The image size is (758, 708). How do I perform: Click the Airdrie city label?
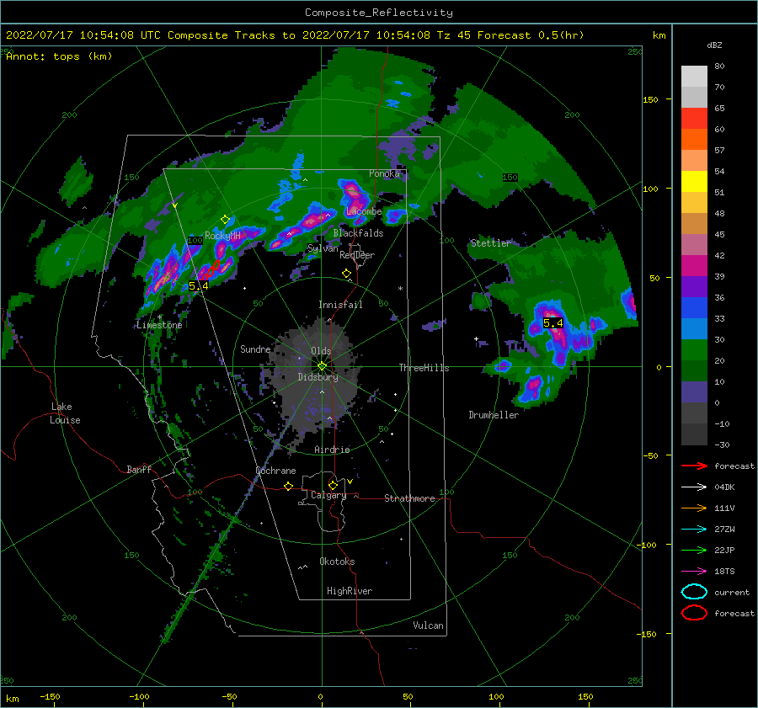[x=332, y=450]
